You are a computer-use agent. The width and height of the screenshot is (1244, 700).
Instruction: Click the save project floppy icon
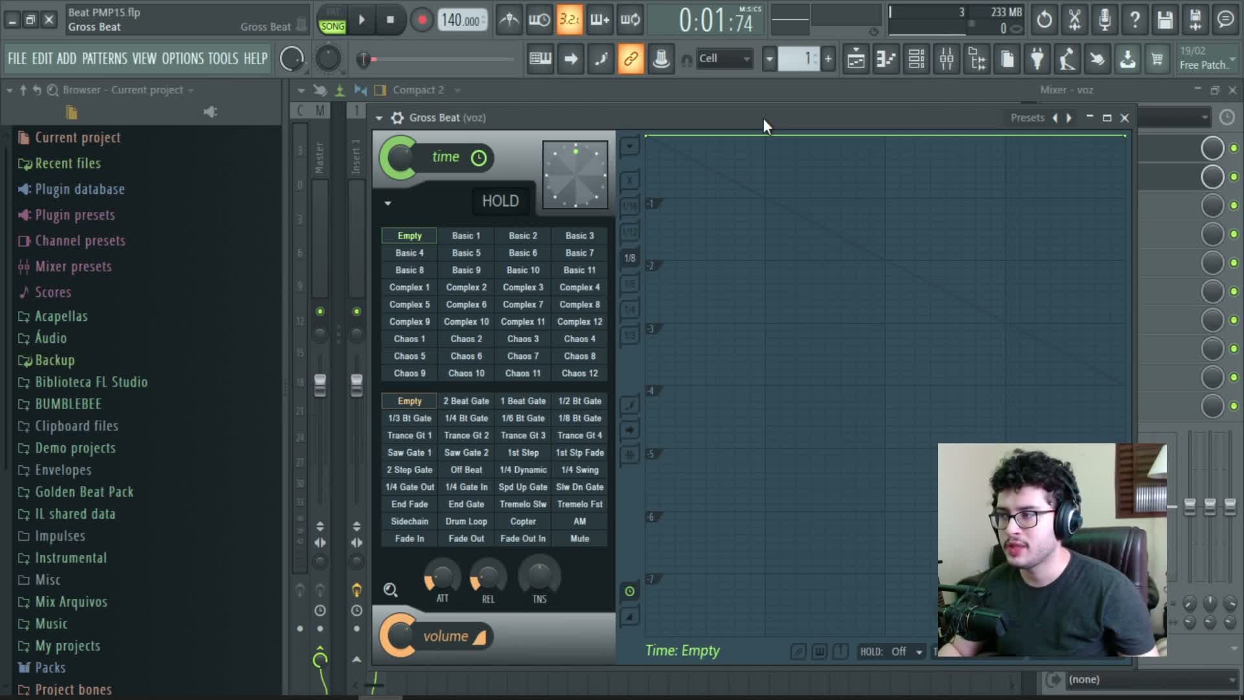tap(1165, 20)
